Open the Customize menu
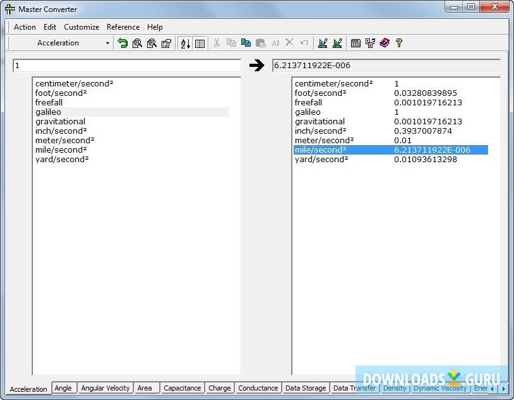The height and width of the screenshot is (400, 514). pyautogui.click(x=81, y=27)
